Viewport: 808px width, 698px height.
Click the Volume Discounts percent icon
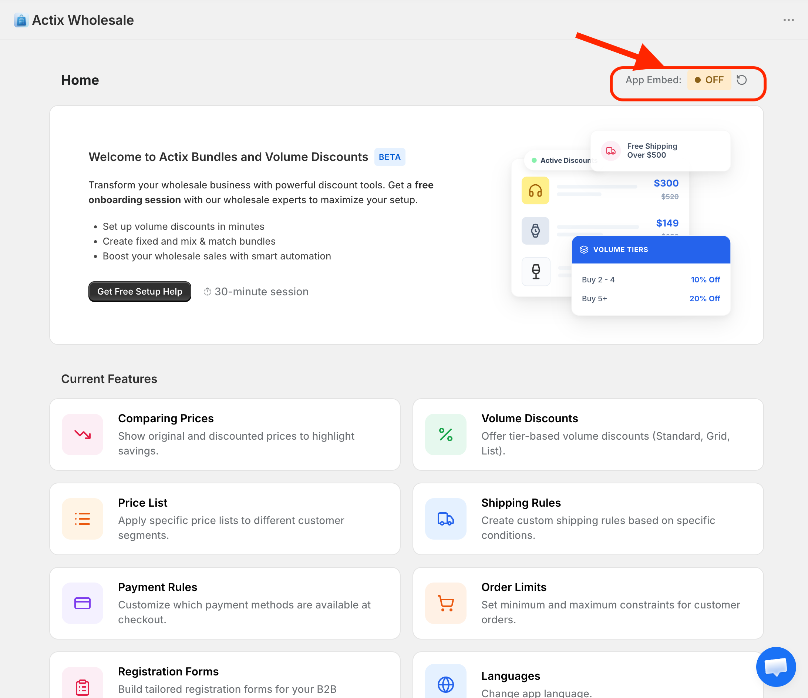pos(445,434)
